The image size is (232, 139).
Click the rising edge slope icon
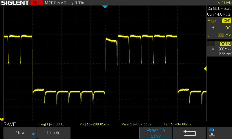(x=213, y=28)
